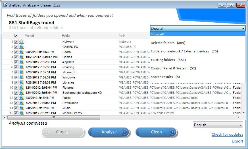This screenshot has height=149, width=248.
Task: Toggle the select-all checkbox in the header
Action: tap(16, 36)
